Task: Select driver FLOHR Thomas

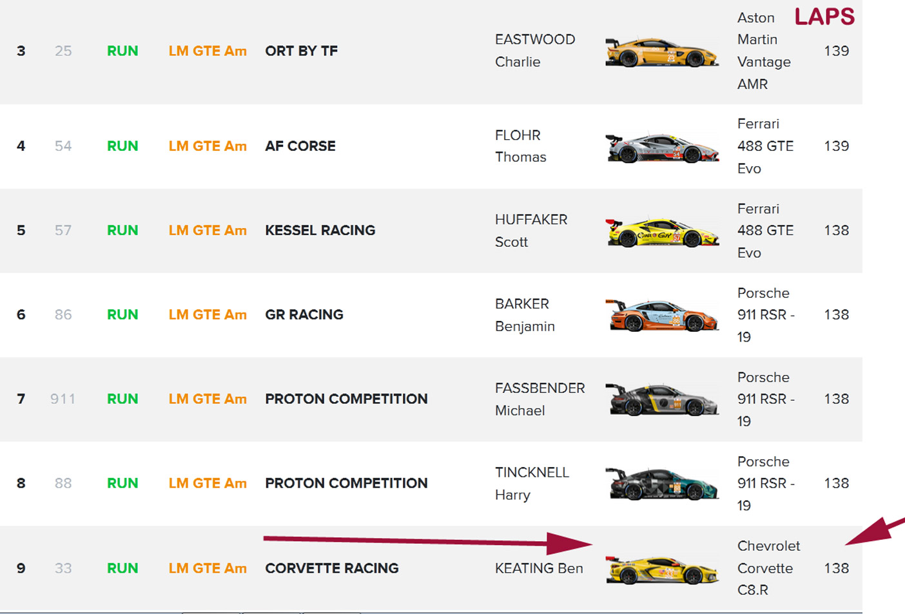Action: pos(520,146)
